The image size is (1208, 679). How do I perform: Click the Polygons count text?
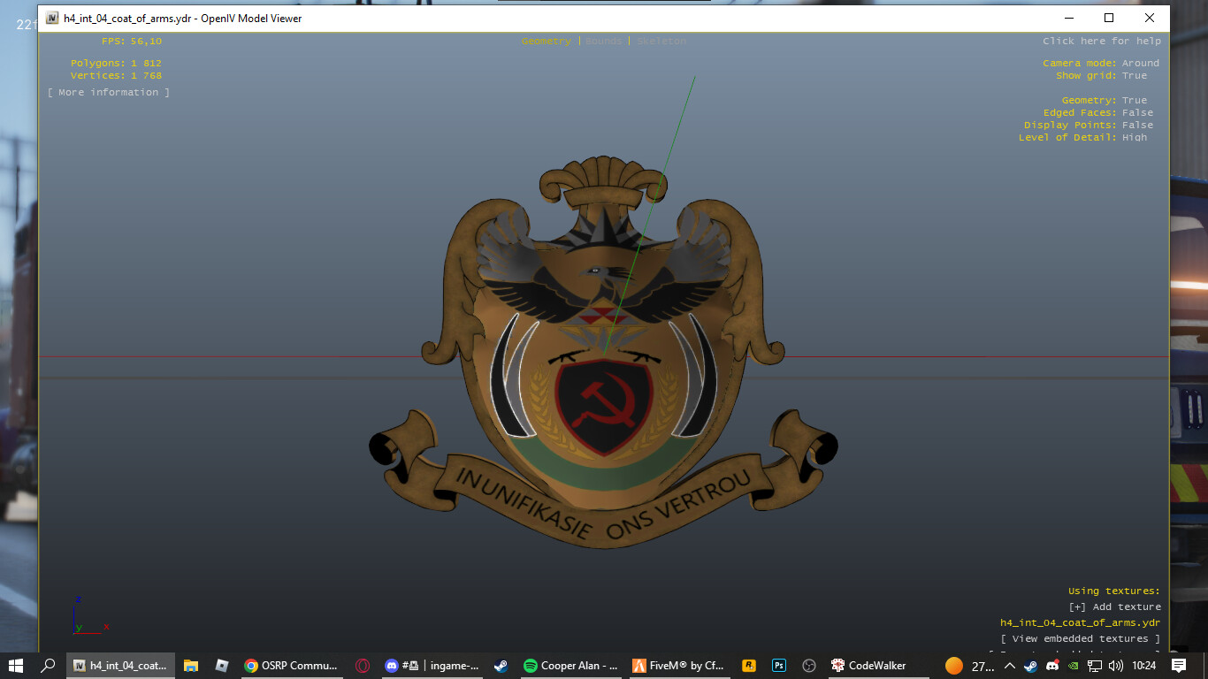point(116,63)
